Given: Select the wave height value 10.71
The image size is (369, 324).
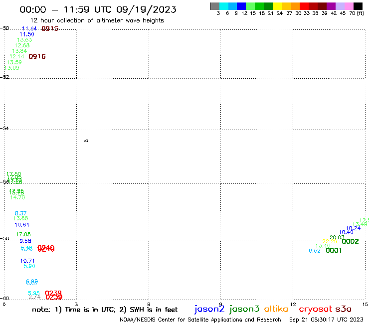Looking at the screenshot, I should pyautogui.click(x=27, y=261).
